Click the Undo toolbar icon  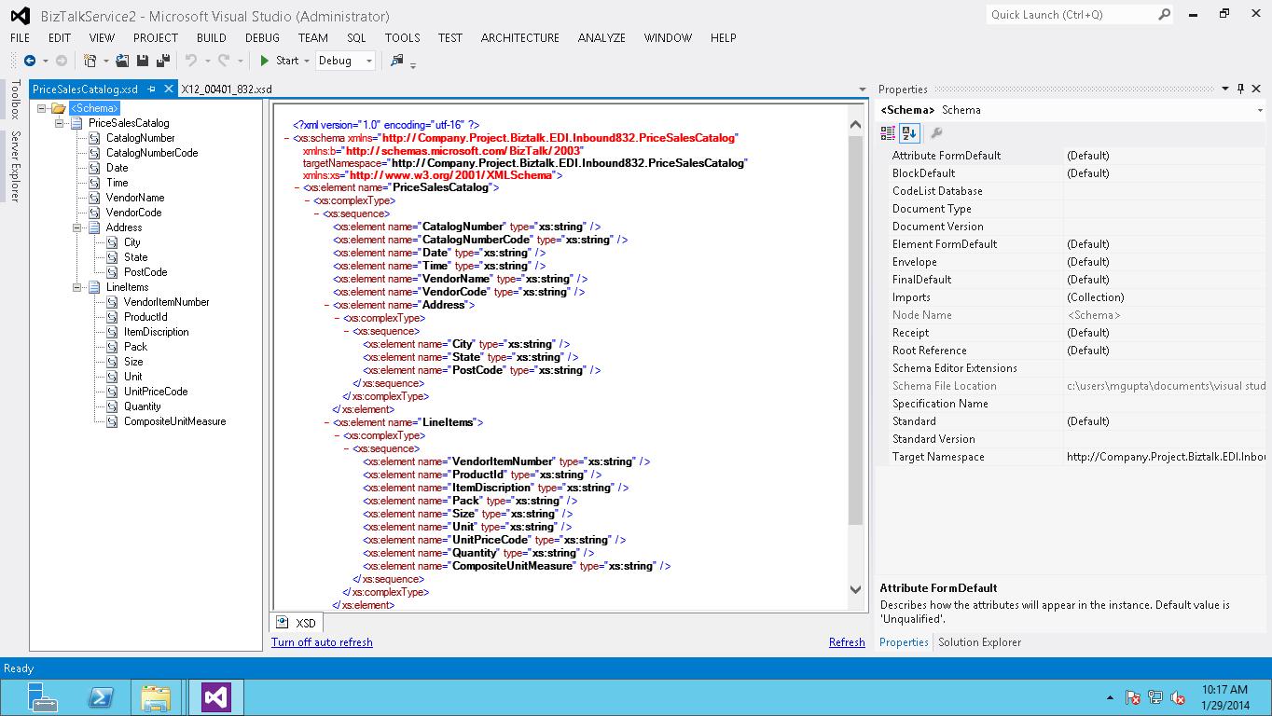pyautogui.click(x=190, y=61)
